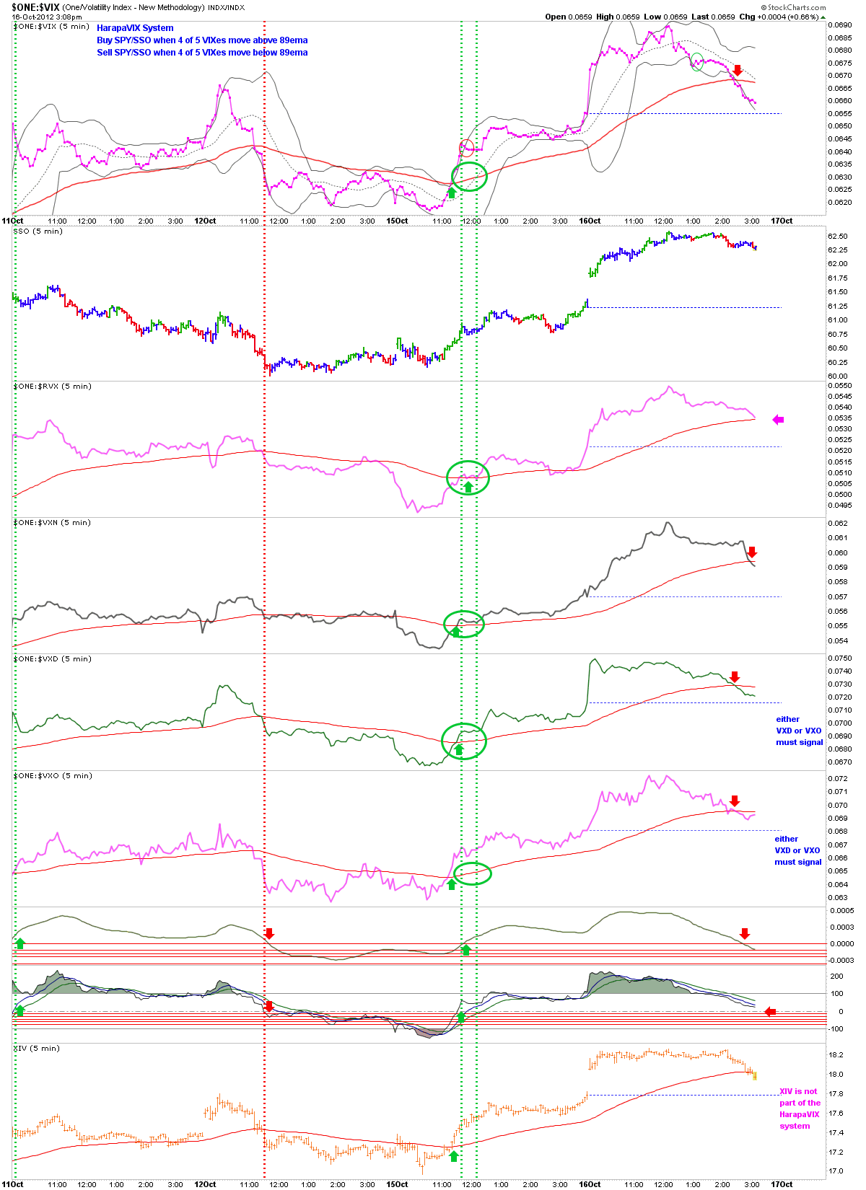Click the High 0.0659 value
This screenshot has width=866, height=1190.
pos(617,17)
